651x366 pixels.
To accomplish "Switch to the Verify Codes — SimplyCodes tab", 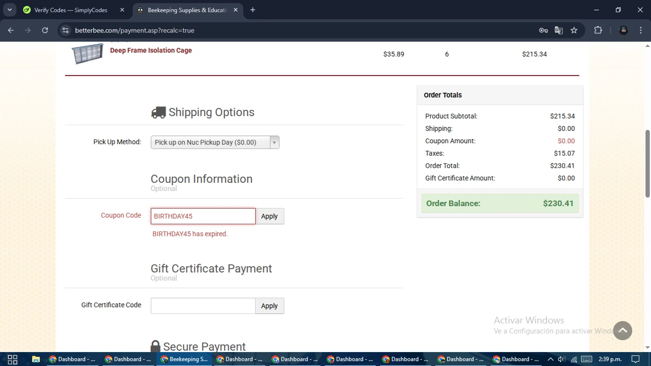I will coord(71,10).
